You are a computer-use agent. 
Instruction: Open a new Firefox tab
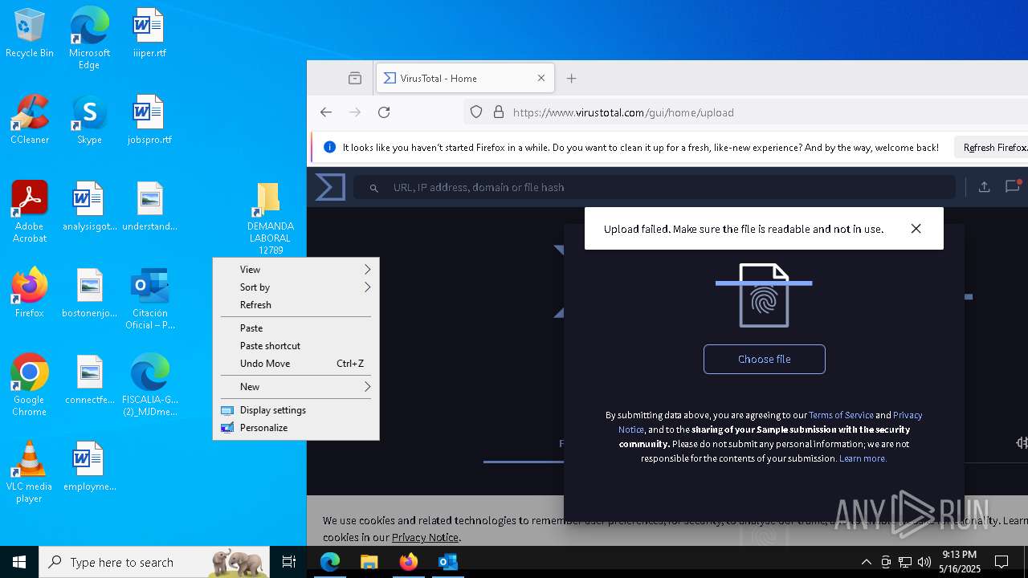pyautogui.click(x=572, y=78)
